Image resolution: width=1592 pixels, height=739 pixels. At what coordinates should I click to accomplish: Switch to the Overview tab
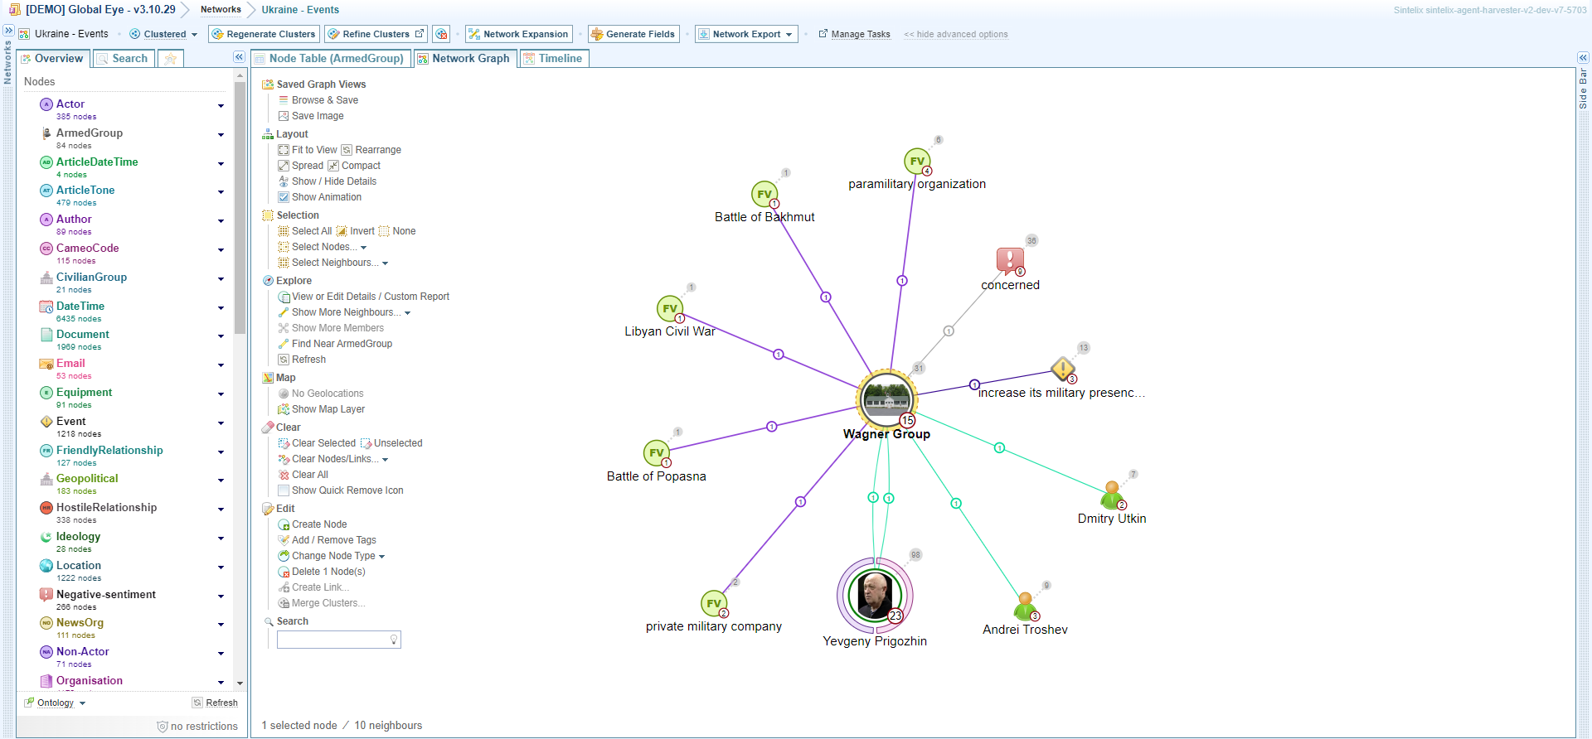(x=53, y=59)
